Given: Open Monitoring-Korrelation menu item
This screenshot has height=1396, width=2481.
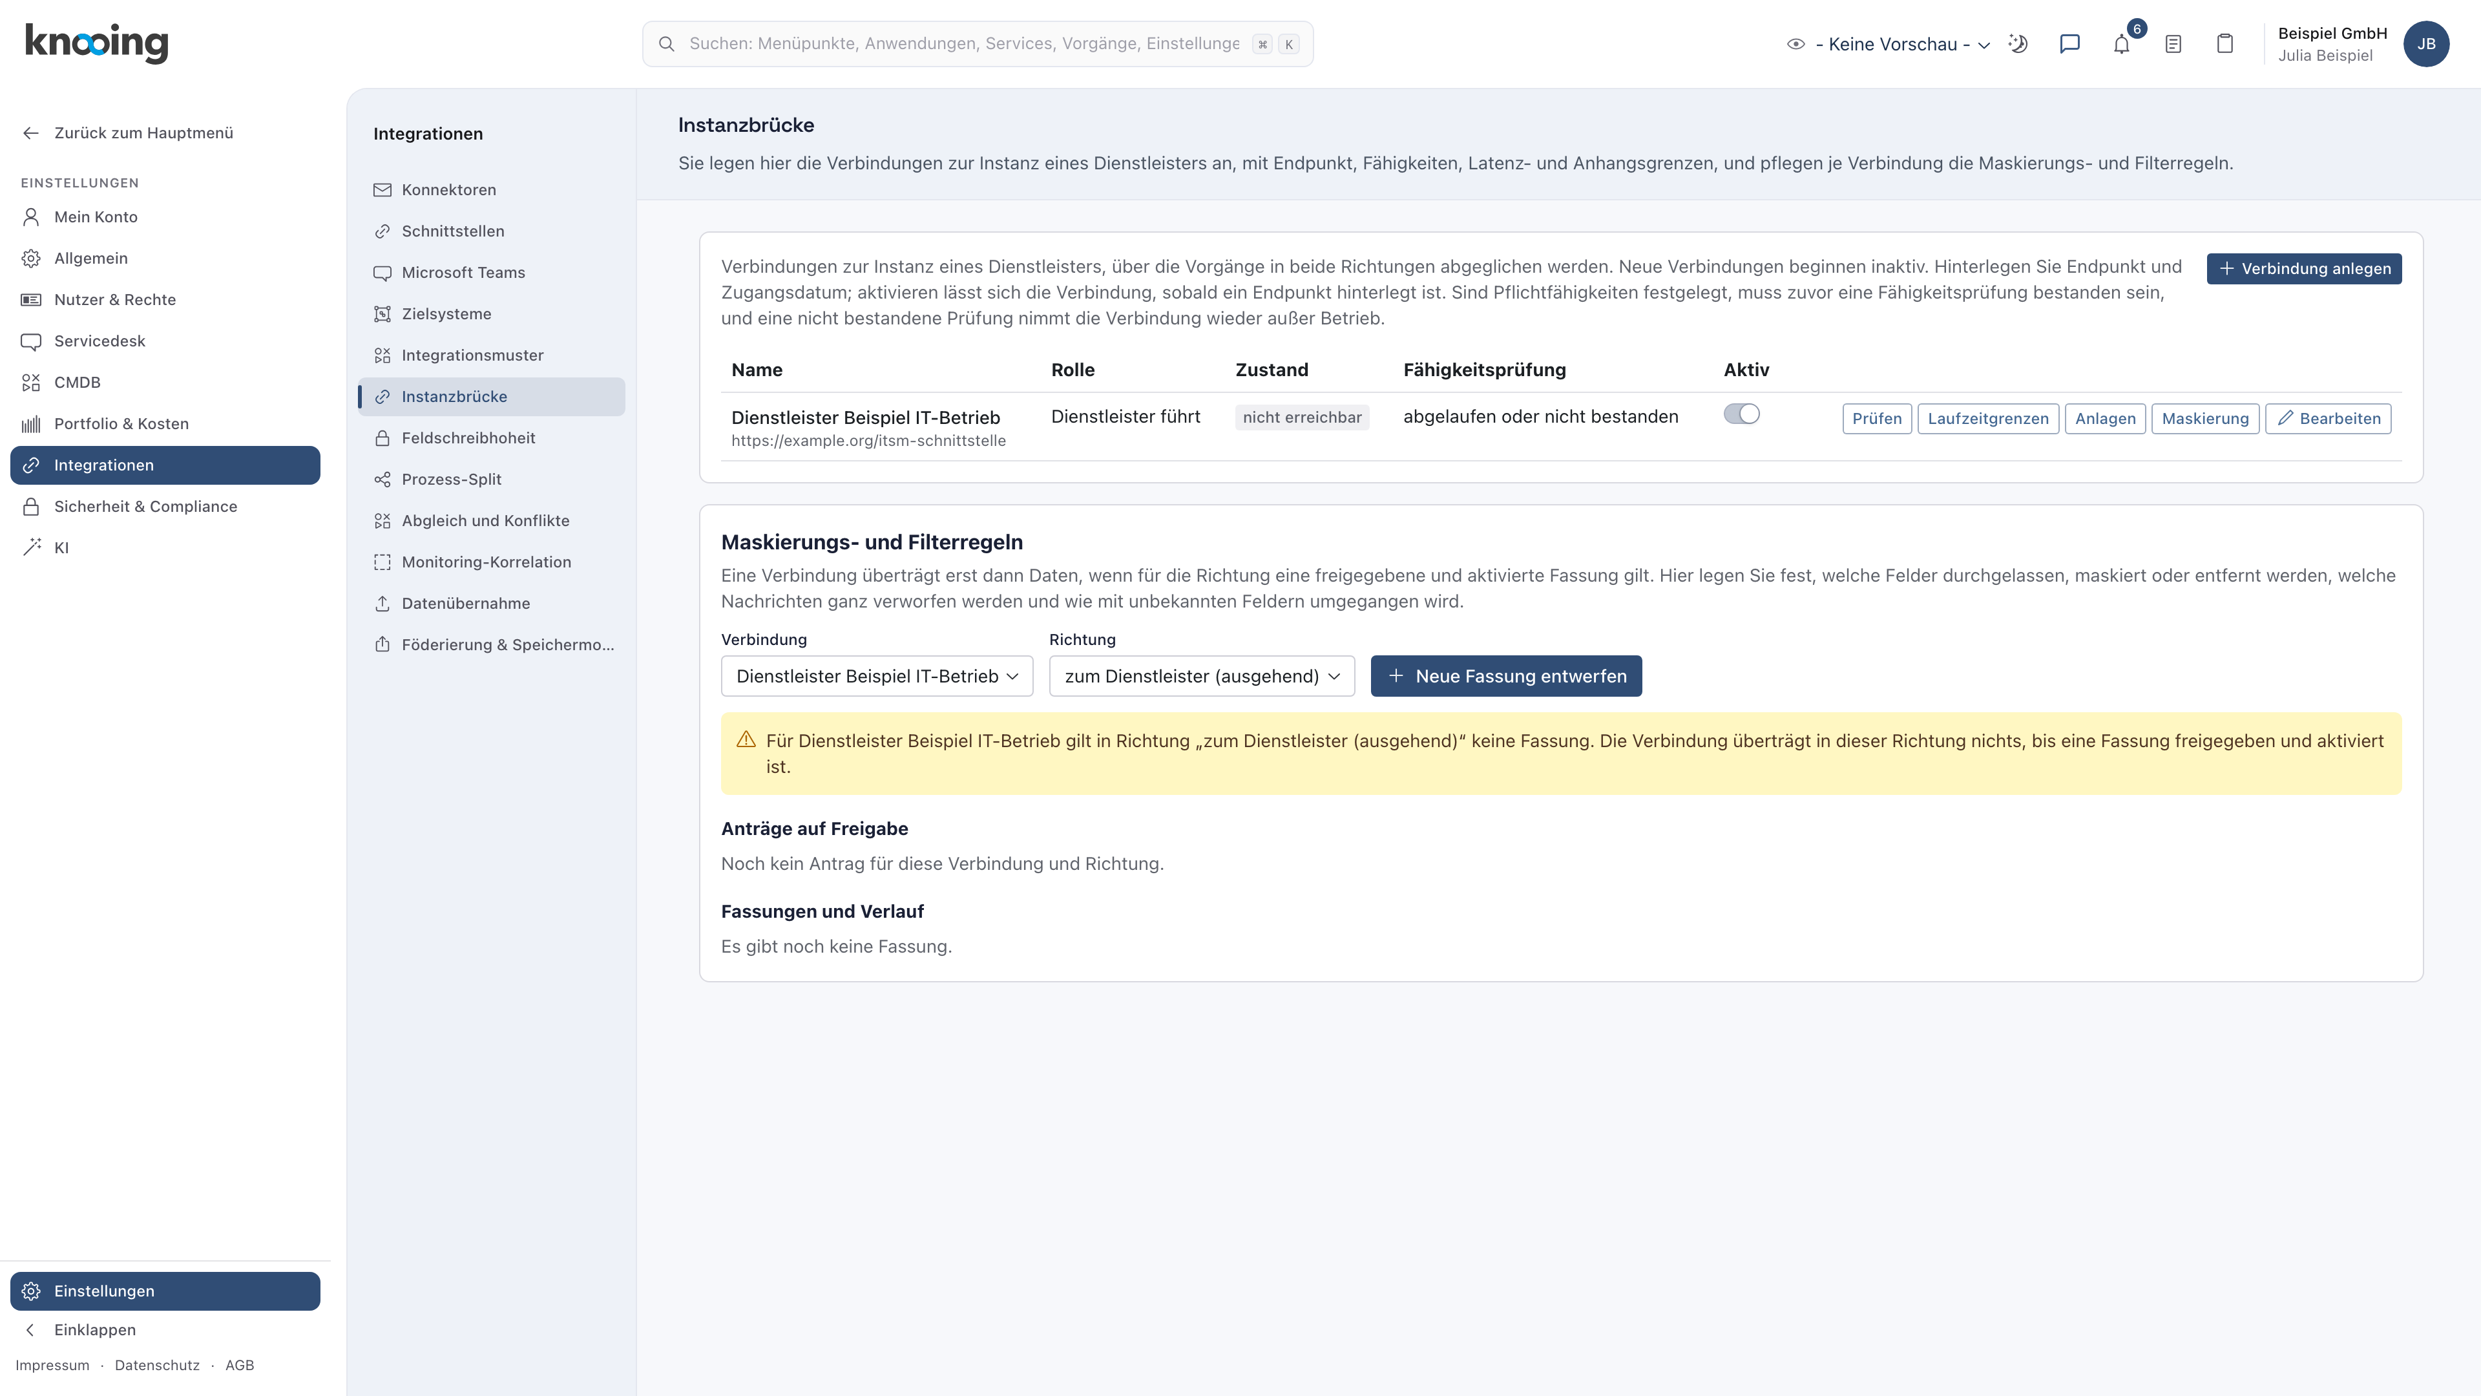Looking at the screenshot, I should point(491,563).
